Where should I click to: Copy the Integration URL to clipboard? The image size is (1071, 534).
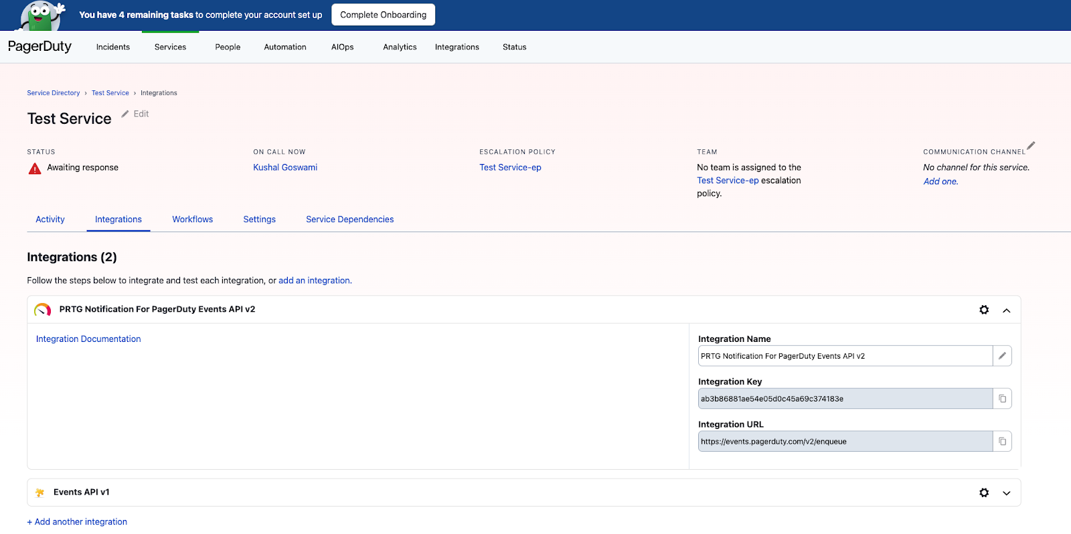pyautogui.click(x=1002, y=442)
